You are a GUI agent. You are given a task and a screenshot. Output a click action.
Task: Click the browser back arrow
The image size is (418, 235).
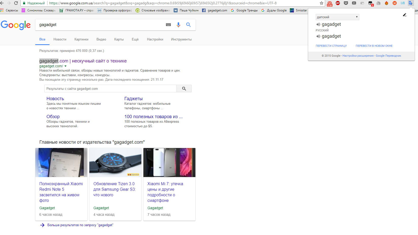click(x=2, y=3)
